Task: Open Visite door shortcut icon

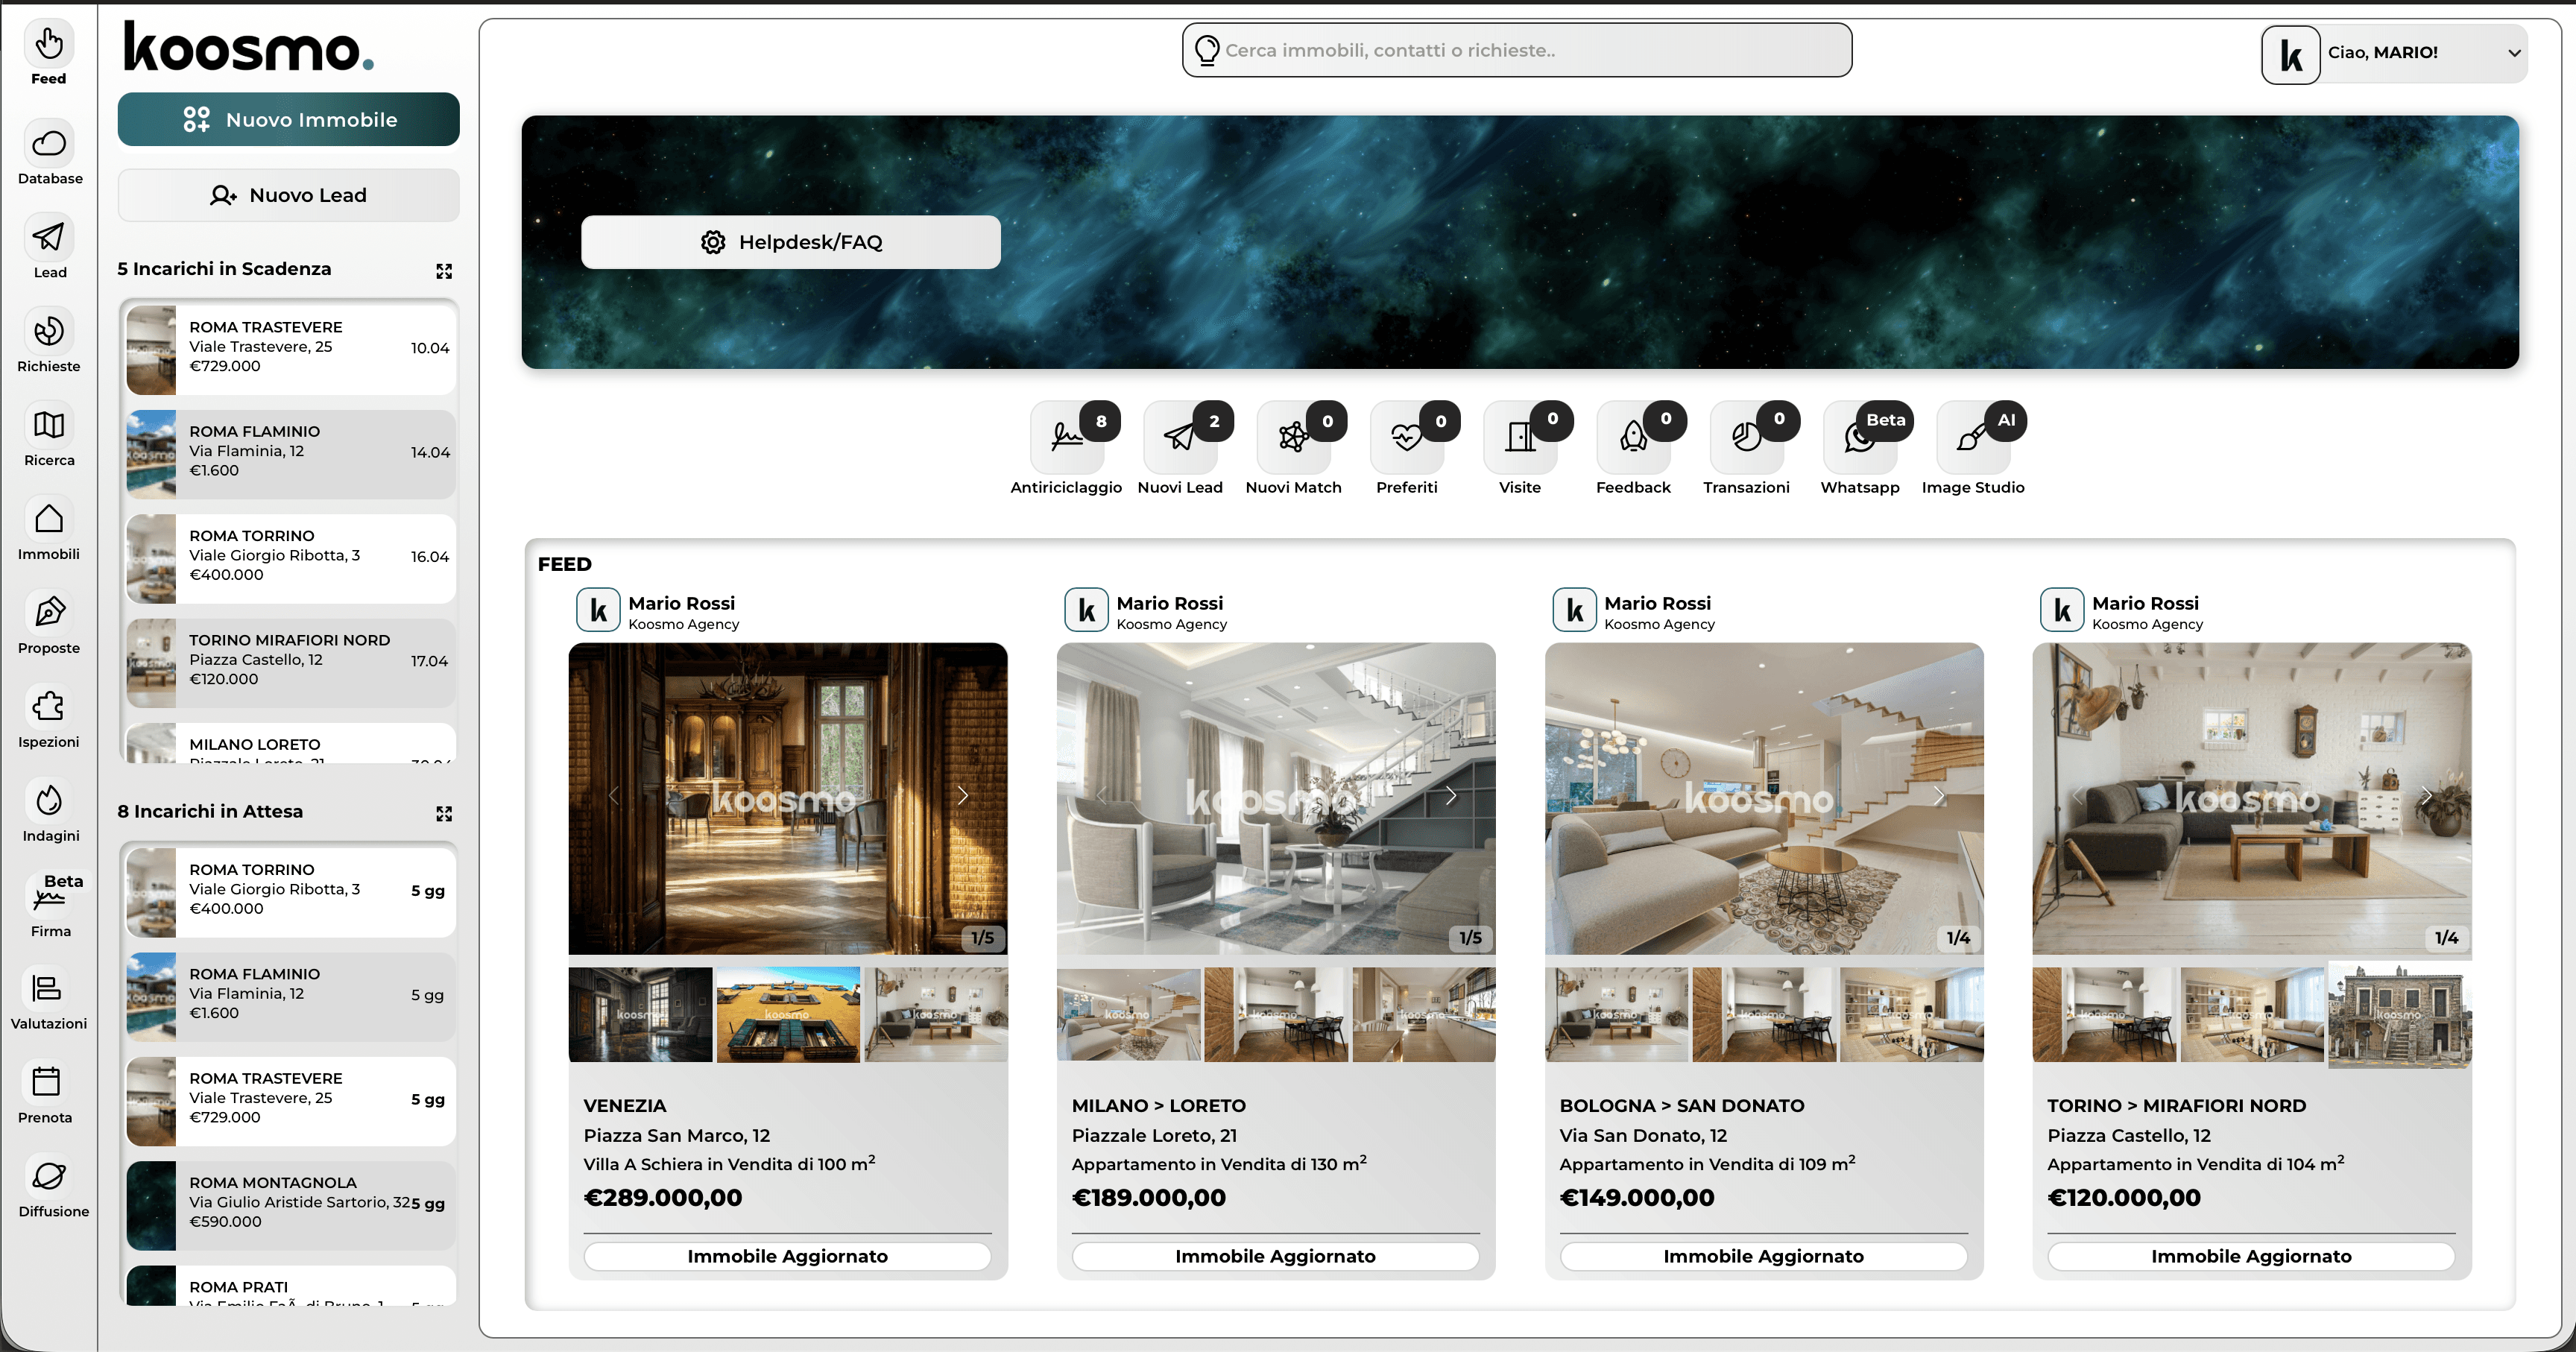Action: 1520,437
